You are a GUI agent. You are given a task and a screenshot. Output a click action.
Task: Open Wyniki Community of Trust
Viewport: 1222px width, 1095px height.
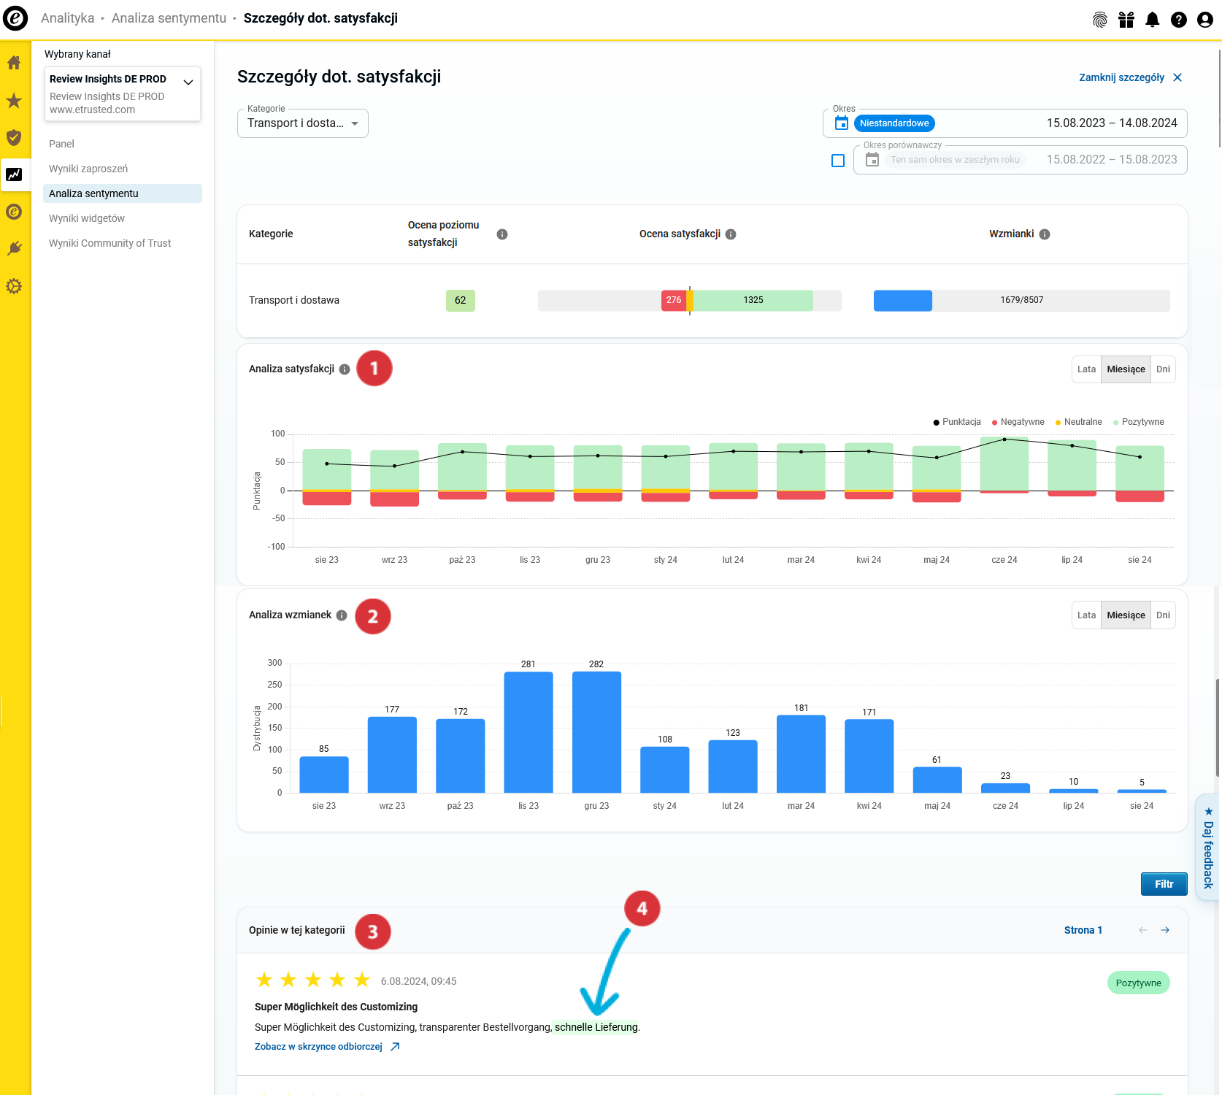(x=109, y=243)
